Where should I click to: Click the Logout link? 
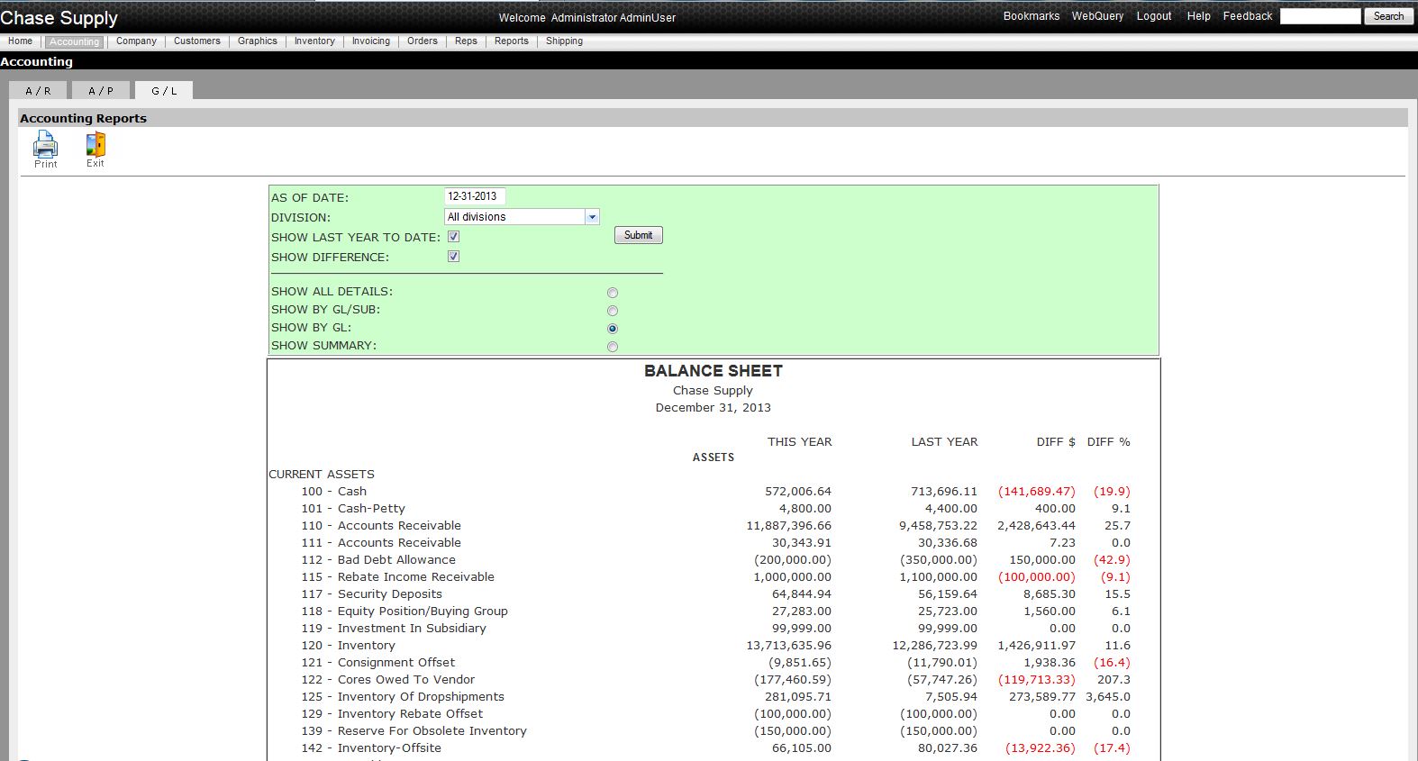[x=1153, y=16]
